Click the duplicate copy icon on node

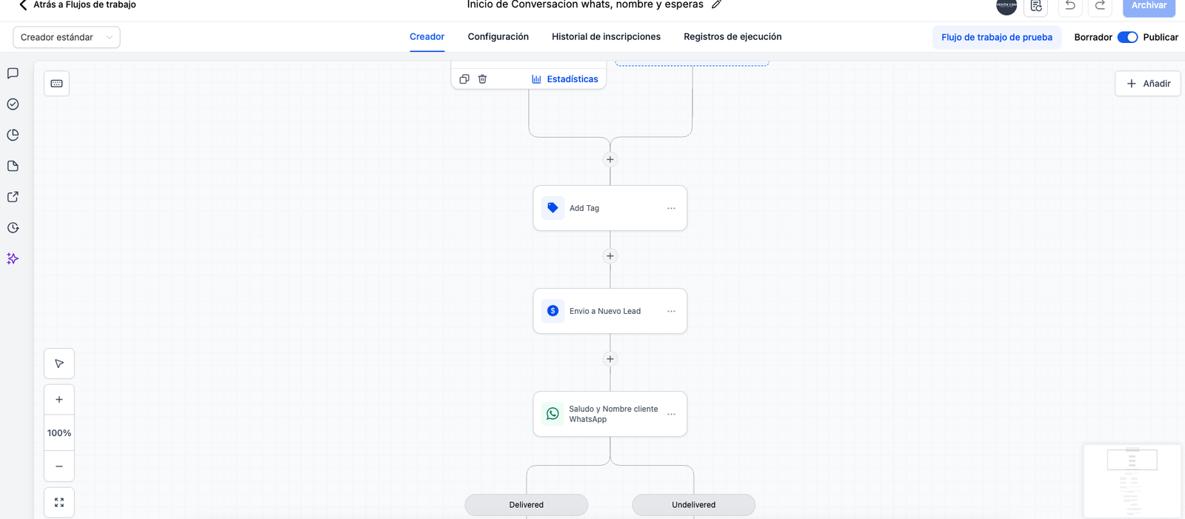pos(464,79)
